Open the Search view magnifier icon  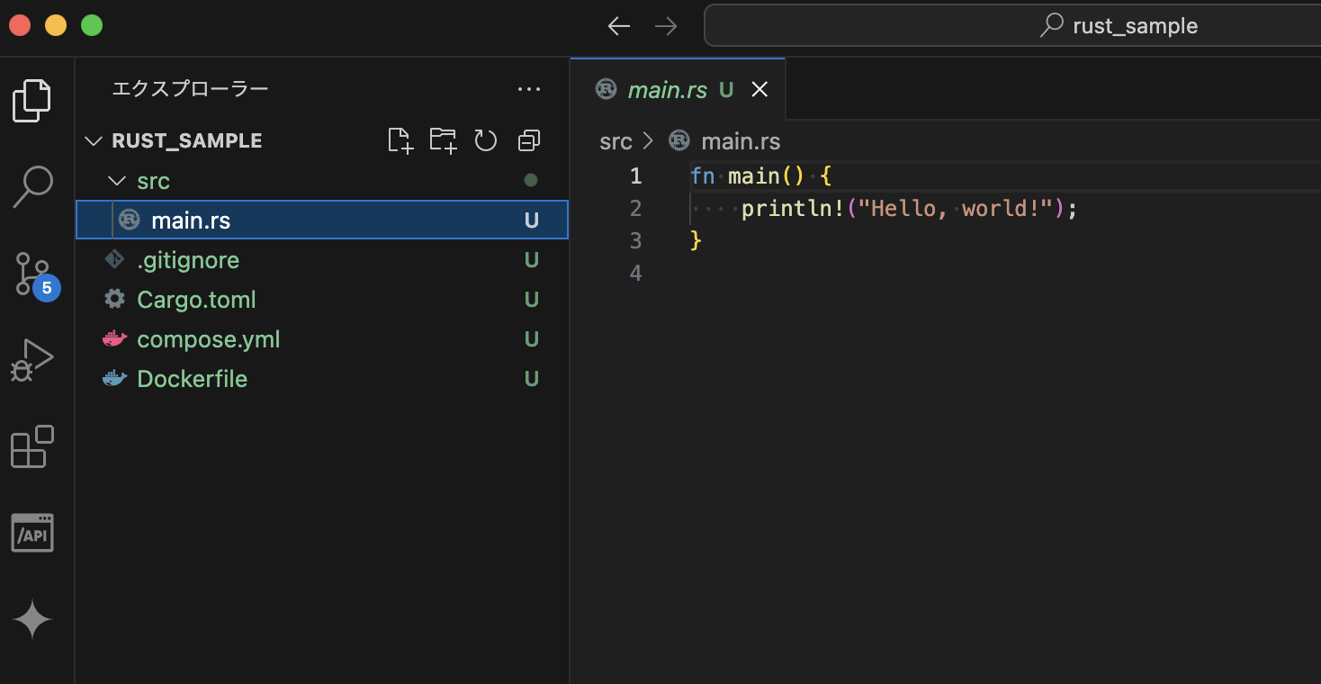(32, 186)
